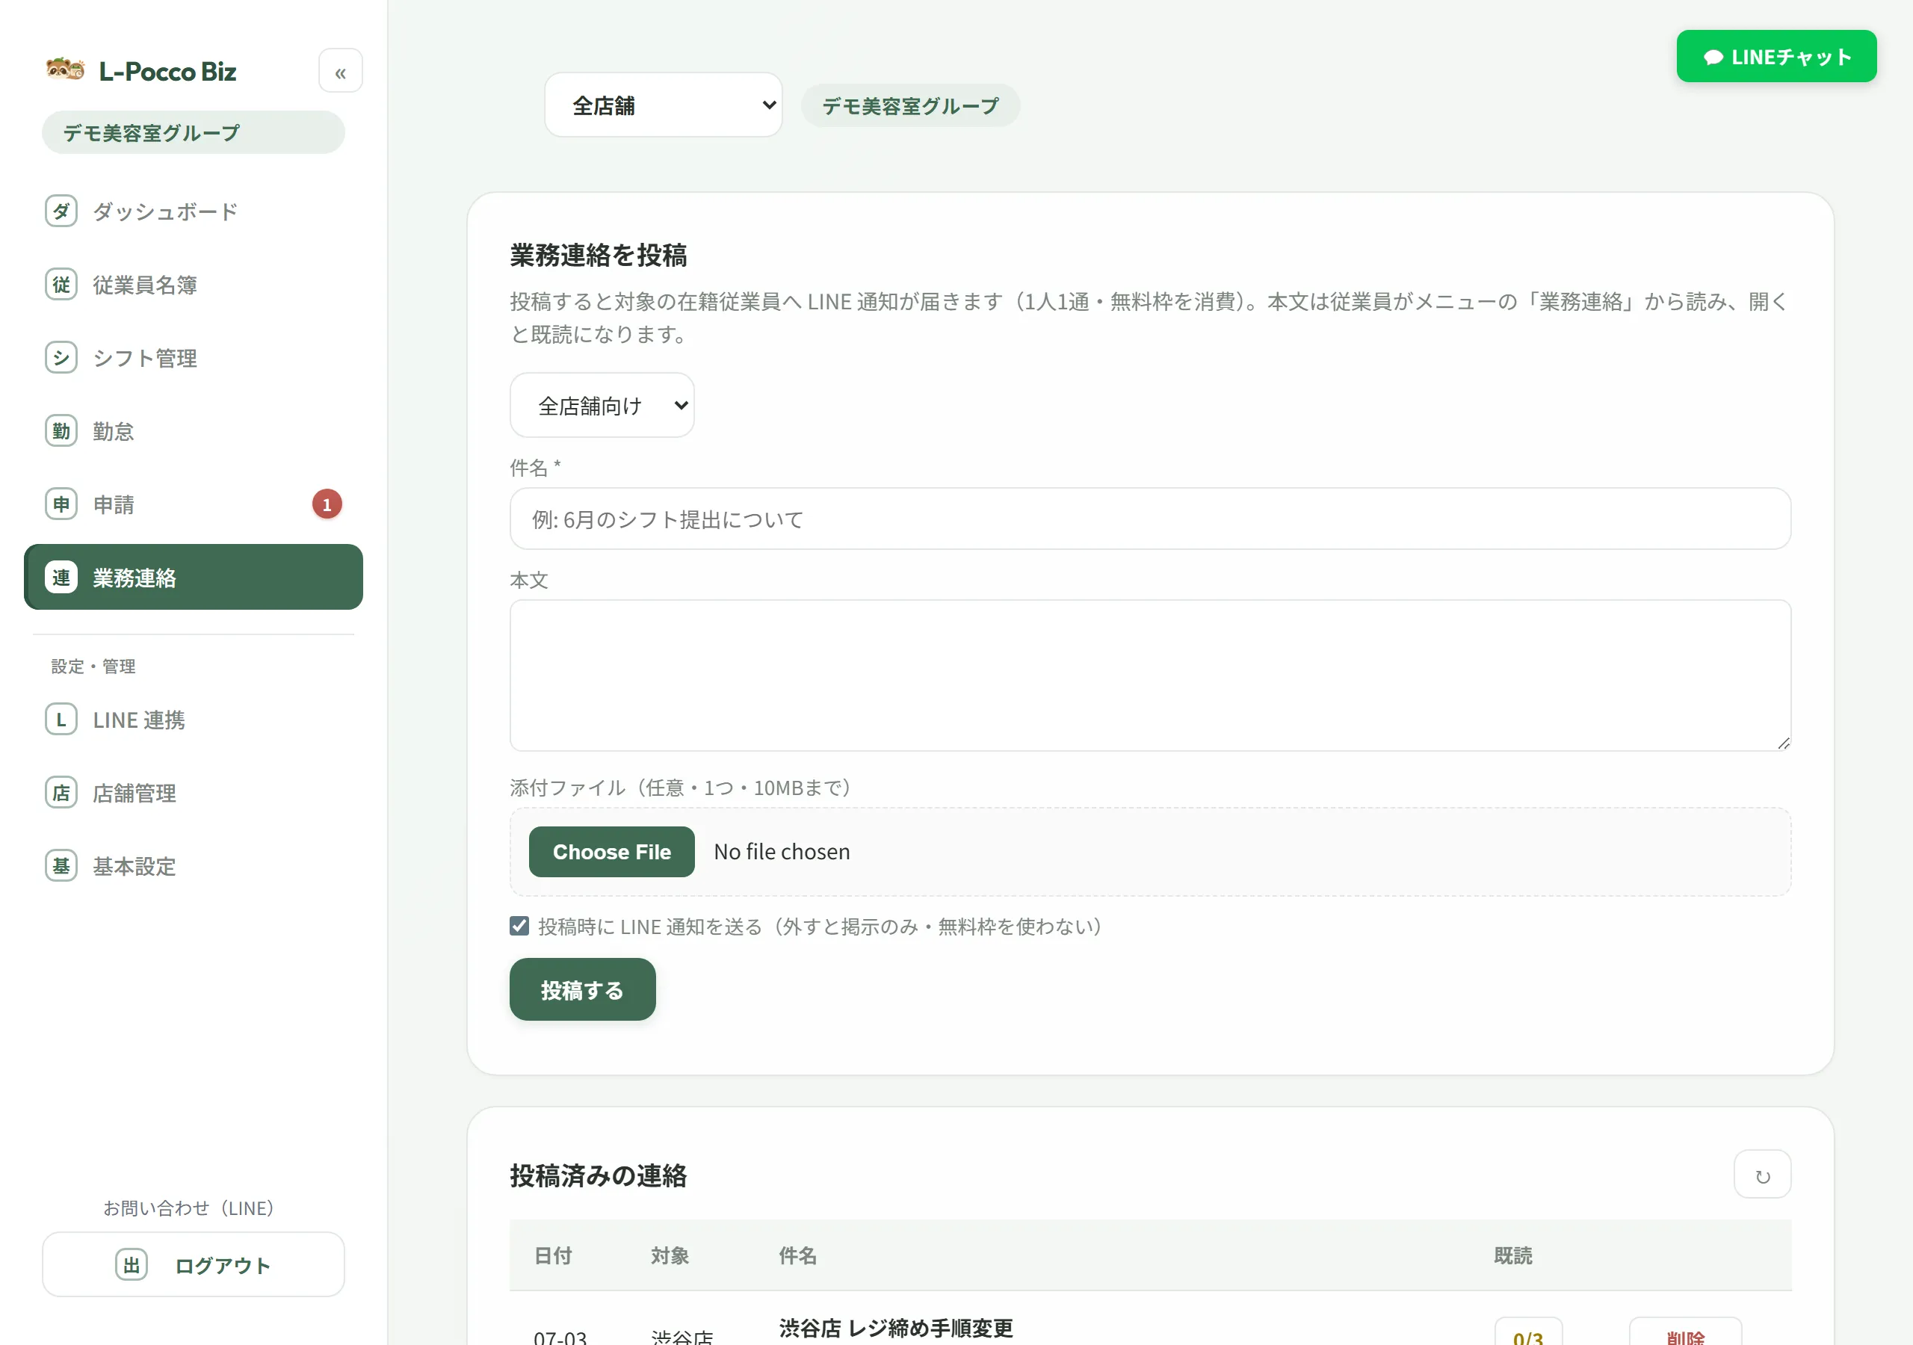
Task: Click the シ shift management icon
Action: pos(61,359)
